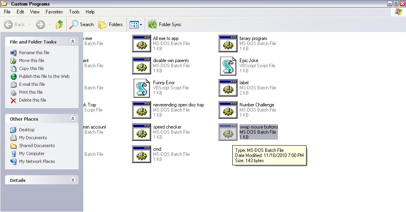Screen dimensions: 406x212
Task: Click the file name 'cmd'
Action: point(157,149)
